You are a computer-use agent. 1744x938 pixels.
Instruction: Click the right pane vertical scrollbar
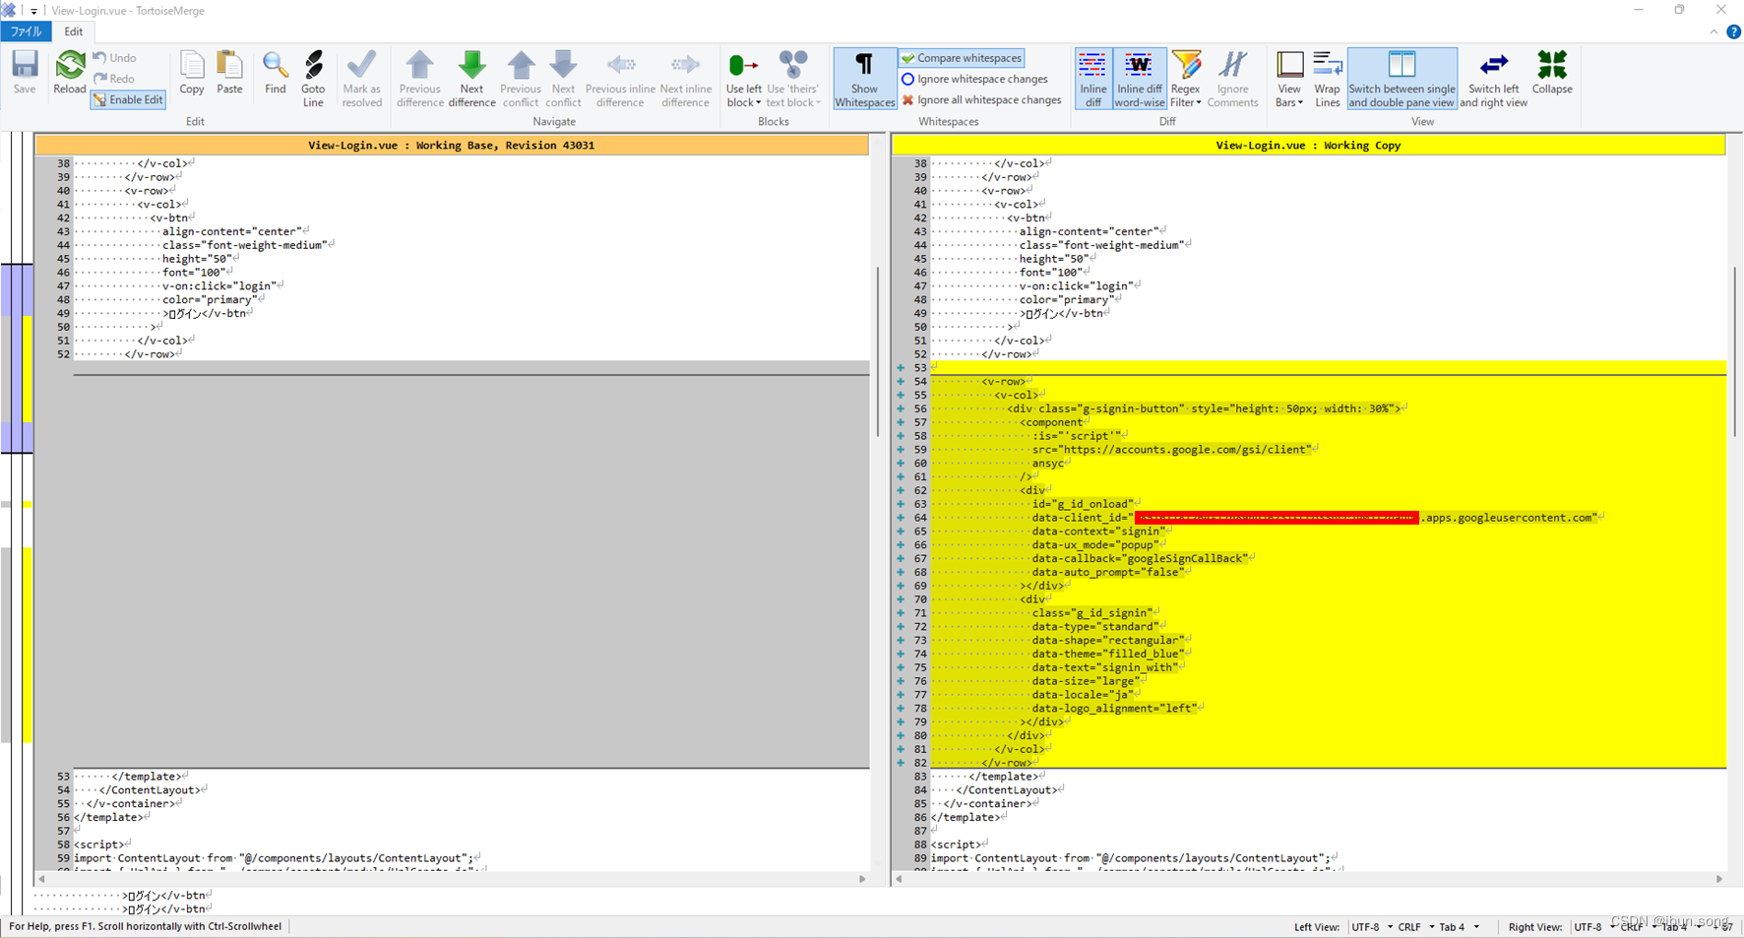pos(1734,349)
